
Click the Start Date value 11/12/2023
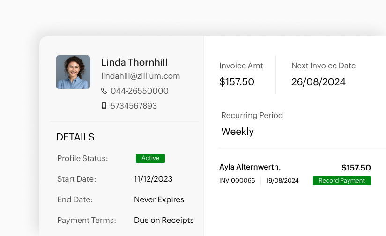(x=153, y=179)
